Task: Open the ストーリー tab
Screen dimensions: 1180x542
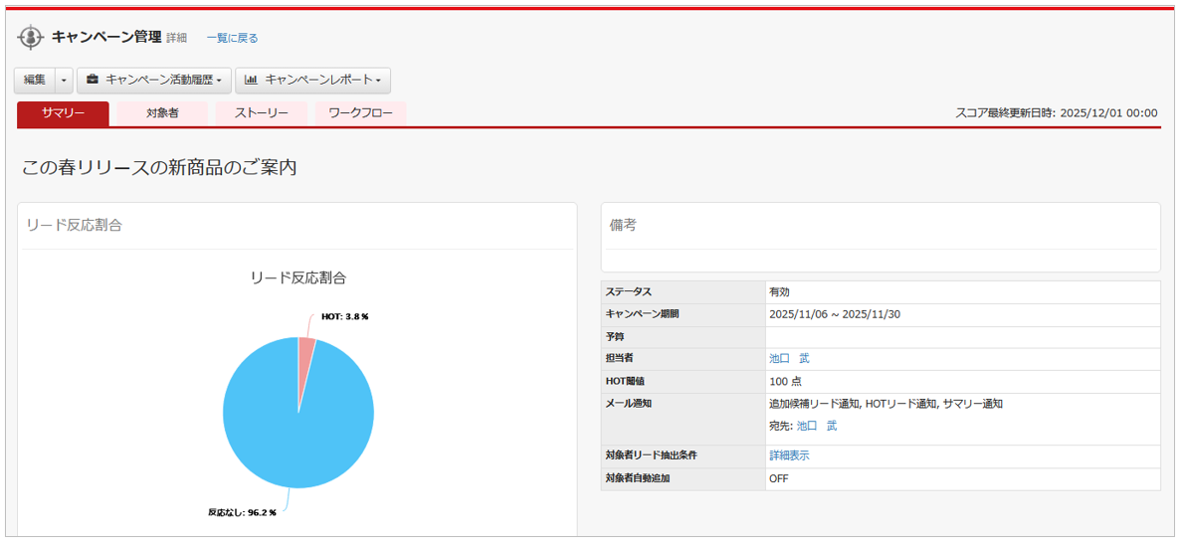Action: point(262,113)
